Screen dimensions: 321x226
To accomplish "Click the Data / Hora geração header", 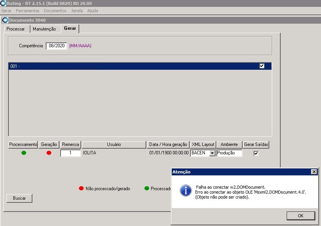I will tap(168, 144).
